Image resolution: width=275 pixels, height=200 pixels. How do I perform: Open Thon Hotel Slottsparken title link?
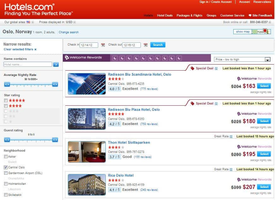click(x=129, y=142)
